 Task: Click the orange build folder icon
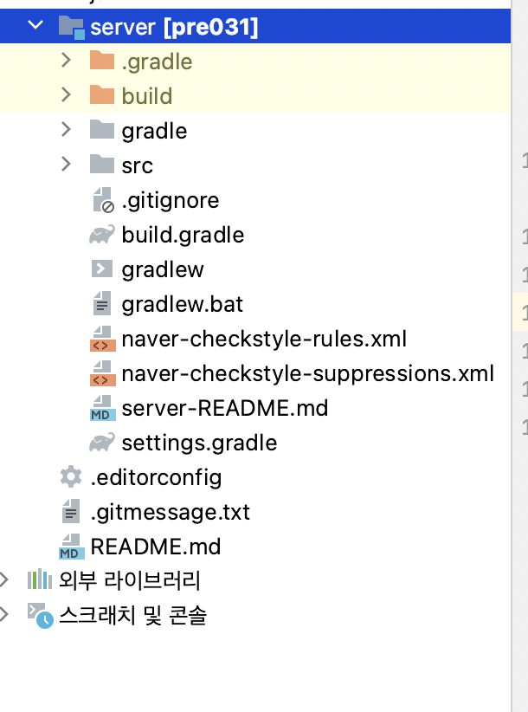click(x=101, y=95)
